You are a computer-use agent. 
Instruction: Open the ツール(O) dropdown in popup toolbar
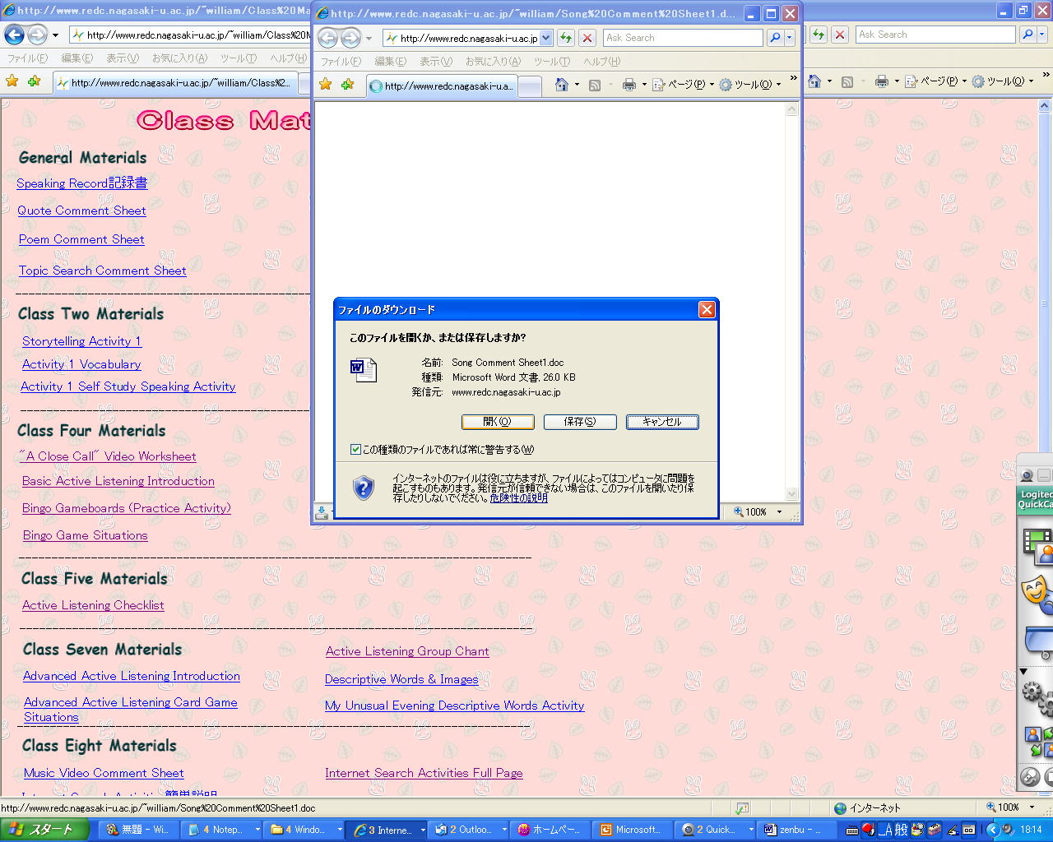click(x=749, y=85)
